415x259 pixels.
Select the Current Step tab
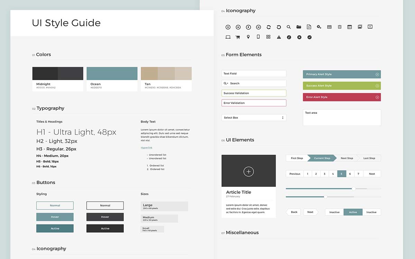322,158
